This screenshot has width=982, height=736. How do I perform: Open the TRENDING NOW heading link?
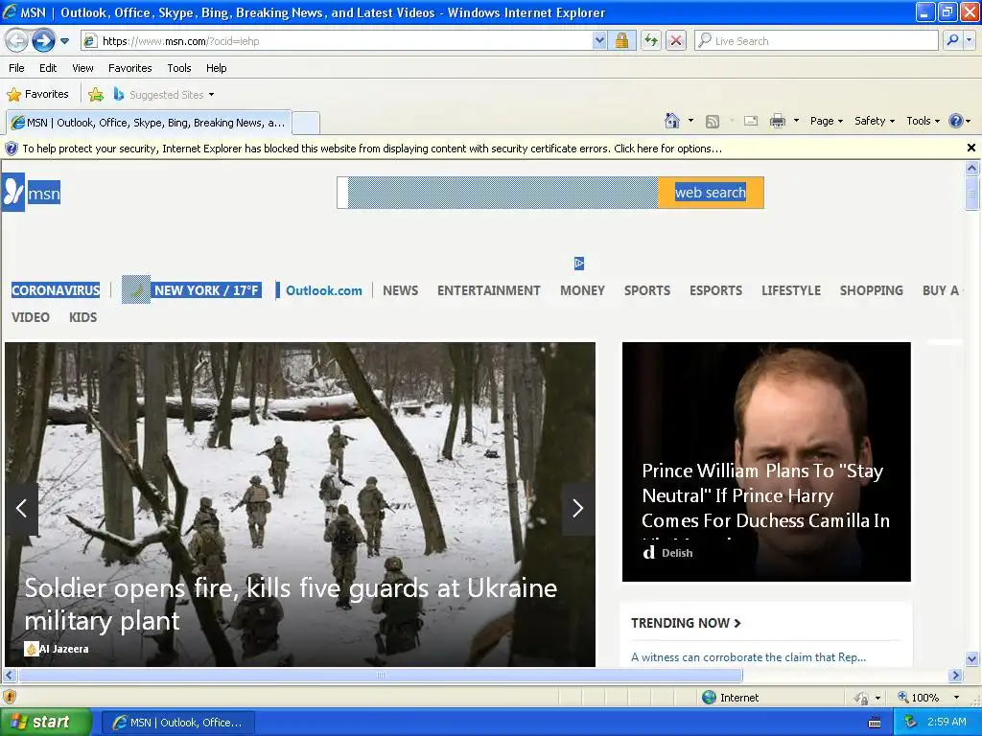(686, 623)
